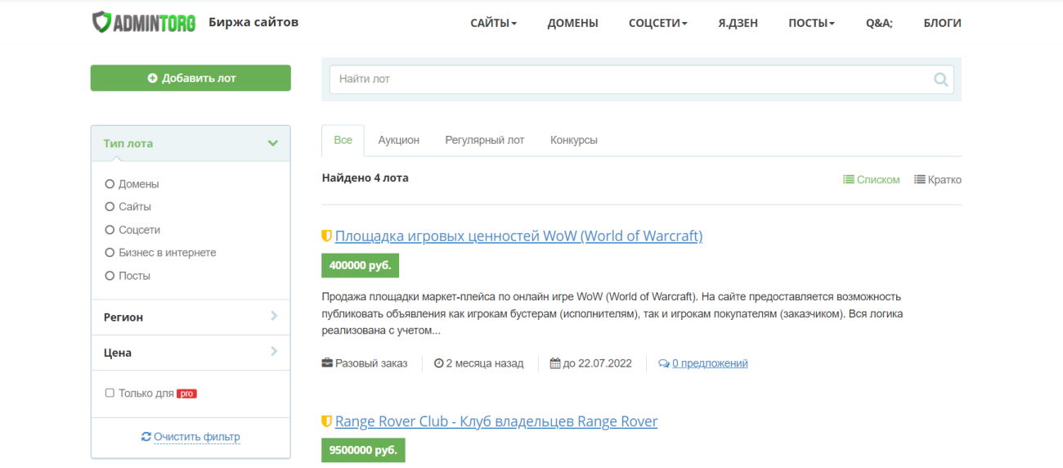Viewport: 1063px width, 468px height.
Task: Switch to Списком list view
Action: pos(872,179)
